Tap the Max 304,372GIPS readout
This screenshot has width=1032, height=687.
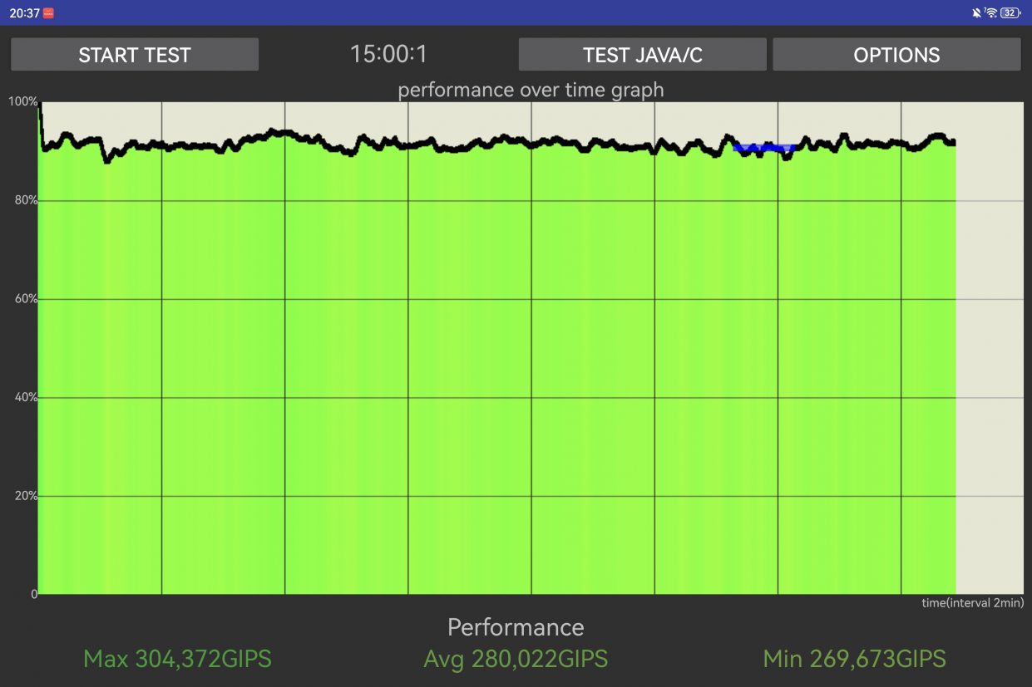177,660
